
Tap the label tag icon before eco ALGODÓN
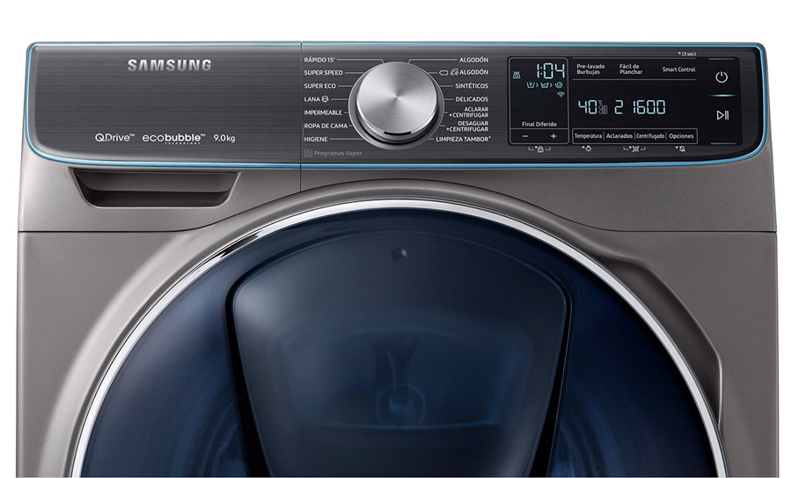click(443, 73)
